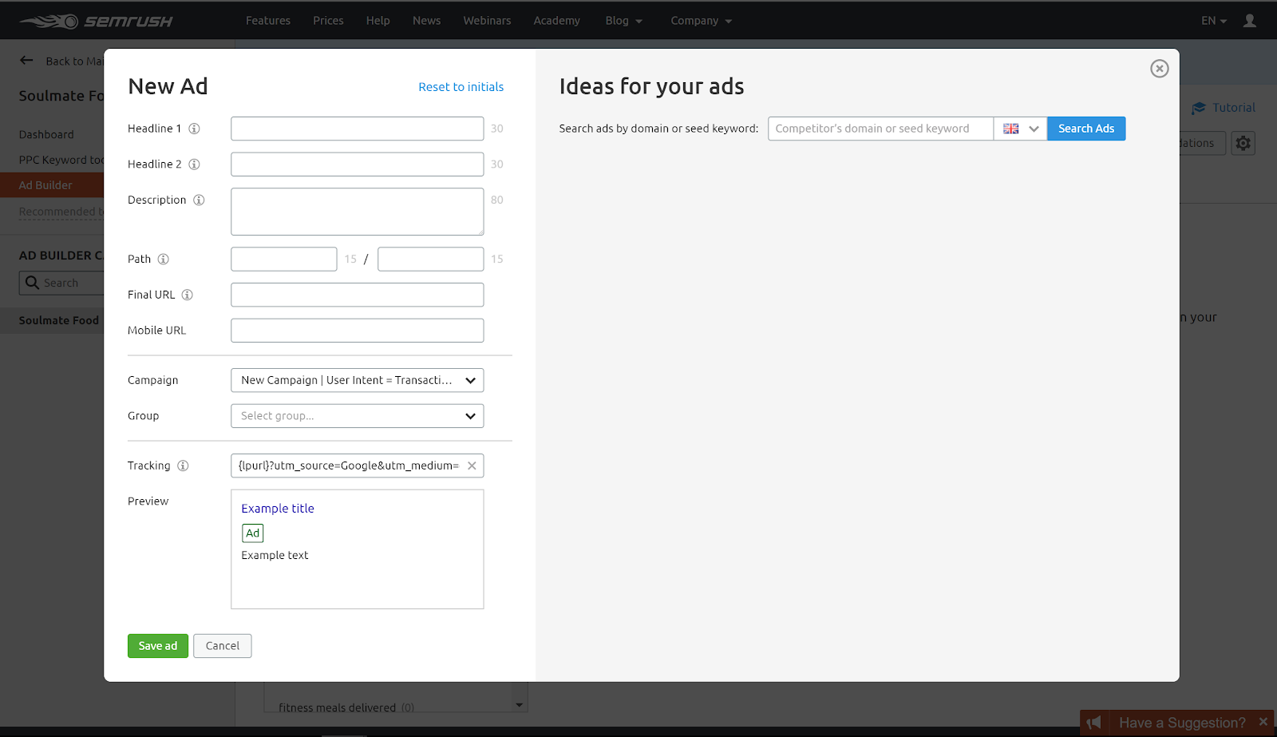Focus the Description text area
Viewport: 1277px width, 737px height.
(358, 212)
